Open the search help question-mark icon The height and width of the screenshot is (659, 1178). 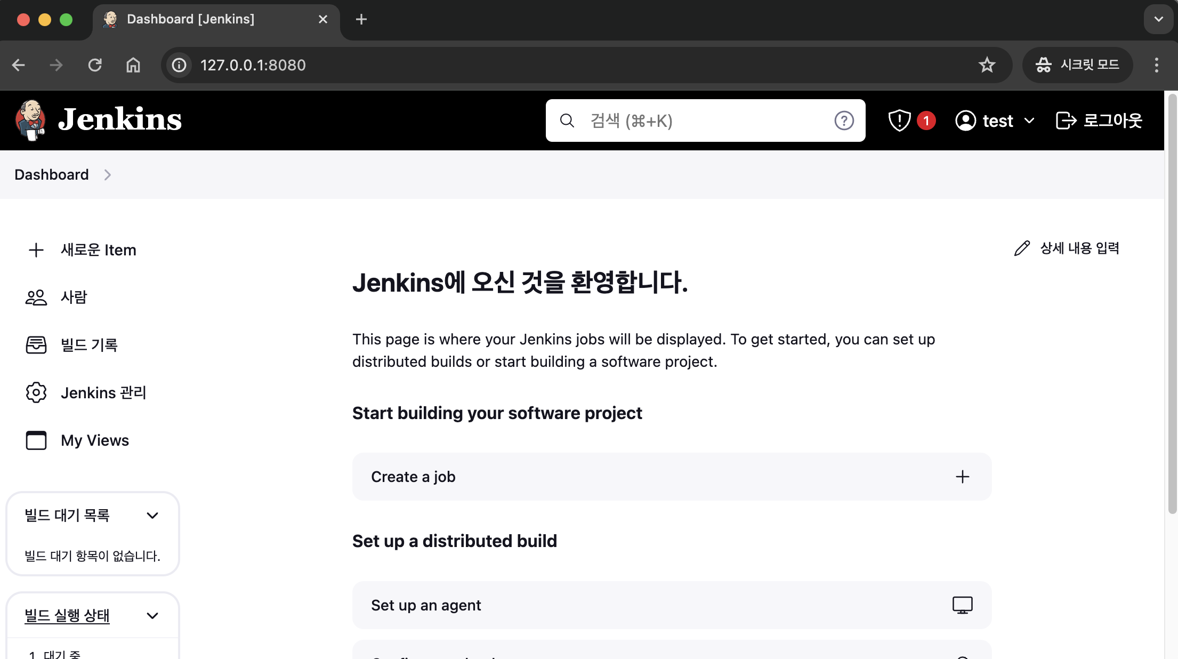(x=844, y=120)
